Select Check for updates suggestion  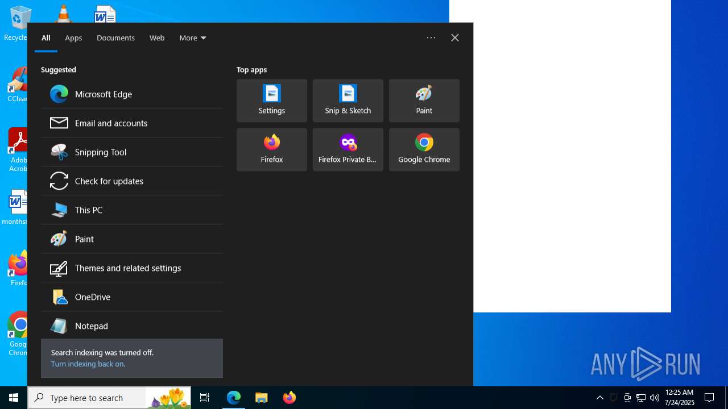[x=132, y=181]
